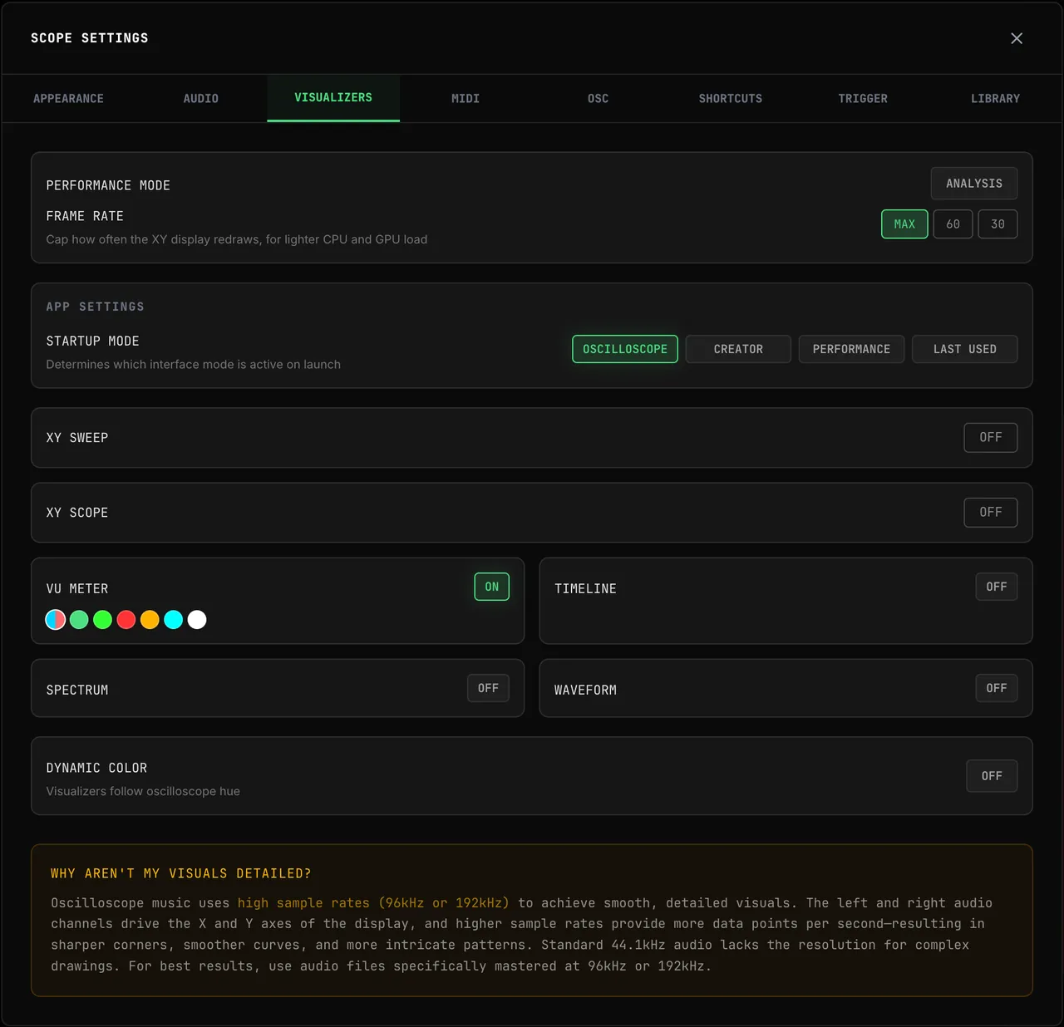Screen dimensions: 1064x1027
Task: Choose Last Used startup mode
Action: 964,349
